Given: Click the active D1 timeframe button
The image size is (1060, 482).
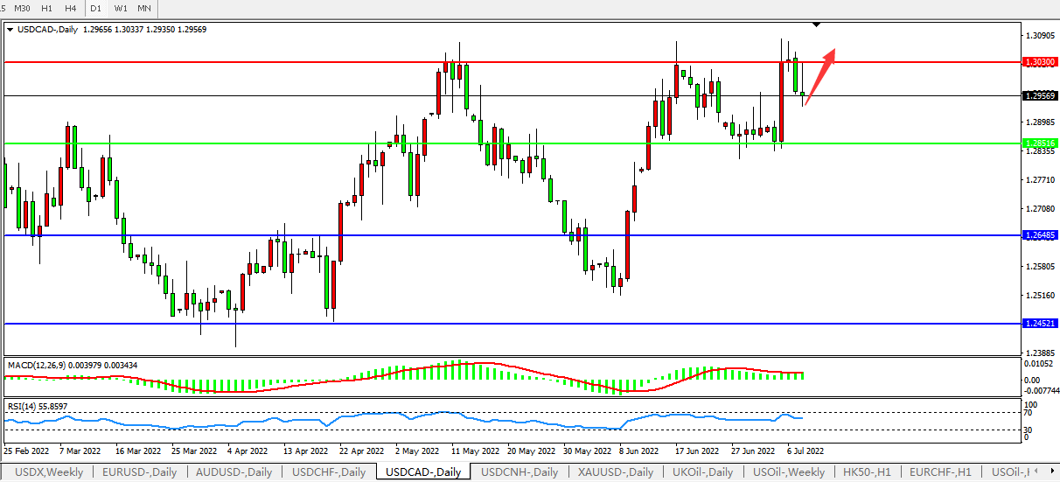Looking at the screenshot, I should [x=96, y=8].
